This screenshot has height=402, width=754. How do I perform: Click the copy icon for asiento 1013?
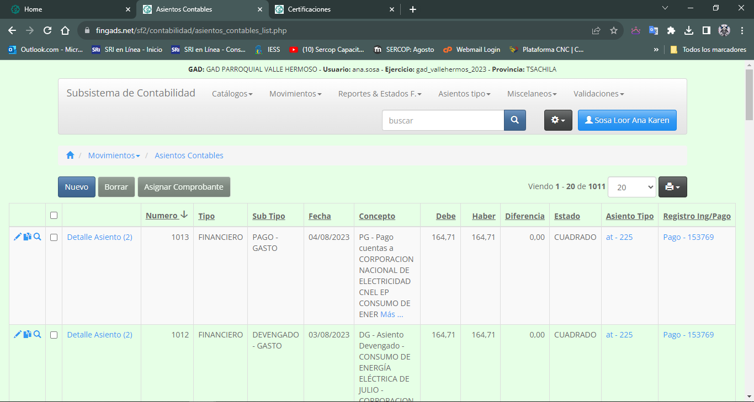(x=27, y=237)
